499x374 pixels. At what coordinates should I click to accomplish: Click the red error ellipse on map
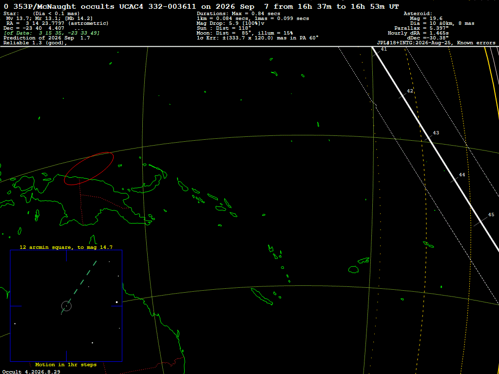(89, 168)
